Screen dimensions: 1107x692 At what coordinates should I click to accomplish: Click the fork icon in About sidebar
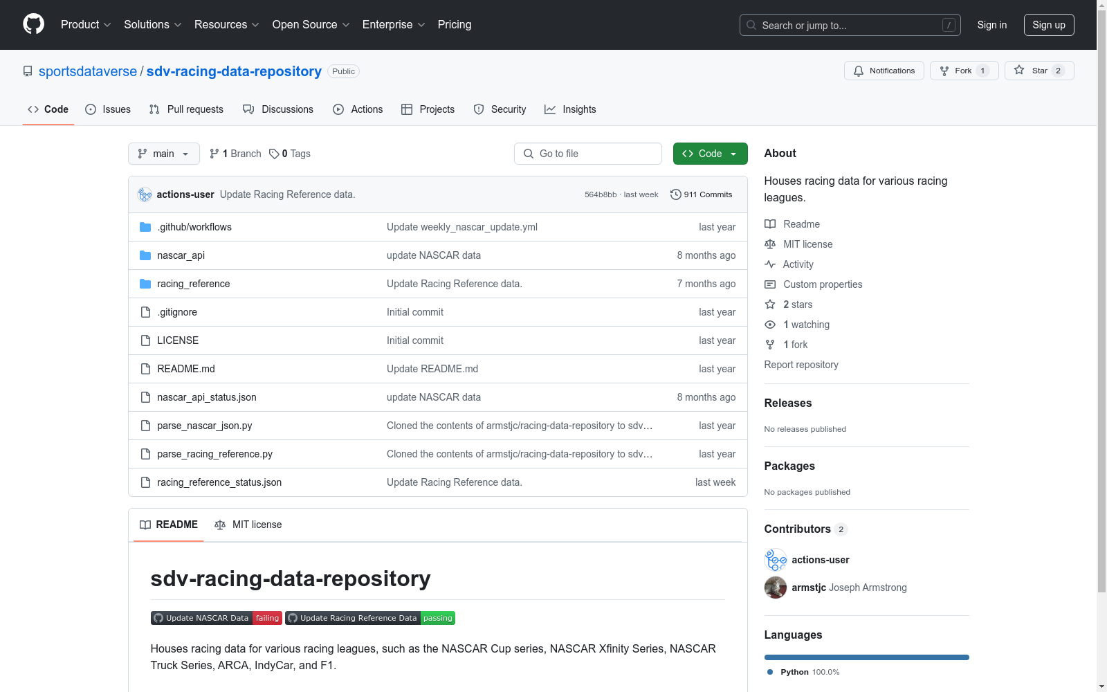point(770,345)
